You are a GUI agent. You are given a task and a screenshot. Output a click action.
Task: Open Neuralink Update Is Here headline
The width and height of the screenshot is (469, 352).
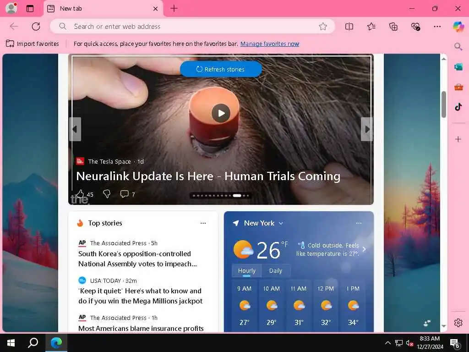pyautogui.click(x=208, y=176)
